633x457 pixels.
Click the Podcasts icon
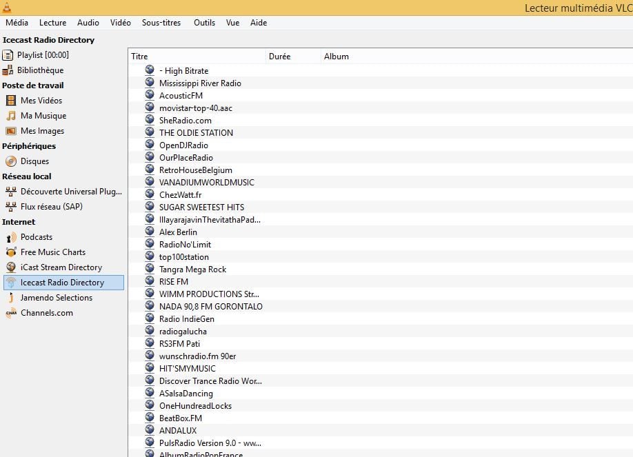point(11,237)
